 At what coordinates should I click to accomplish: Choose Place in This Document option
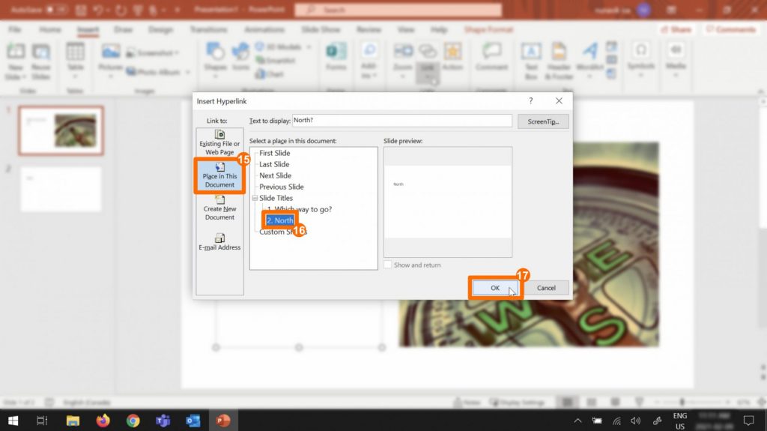click(219, 175)
